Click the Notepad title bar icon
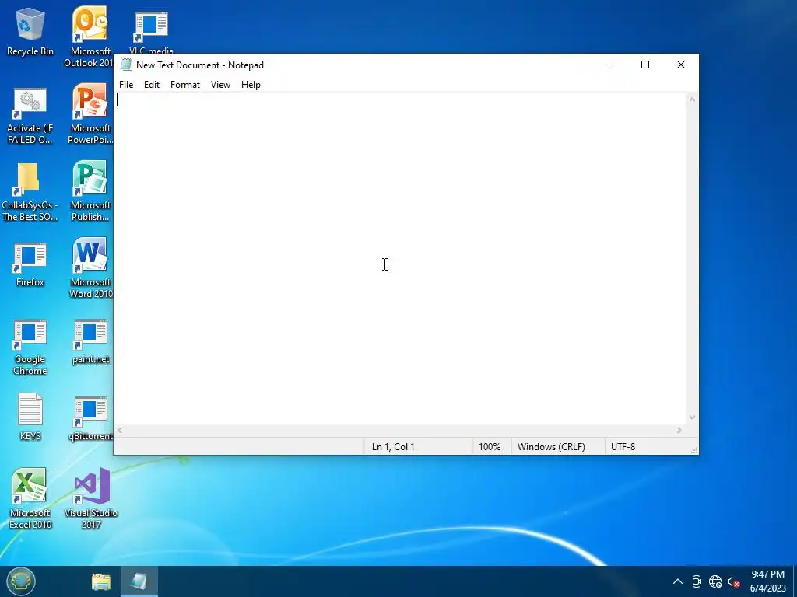 point(126,65)
